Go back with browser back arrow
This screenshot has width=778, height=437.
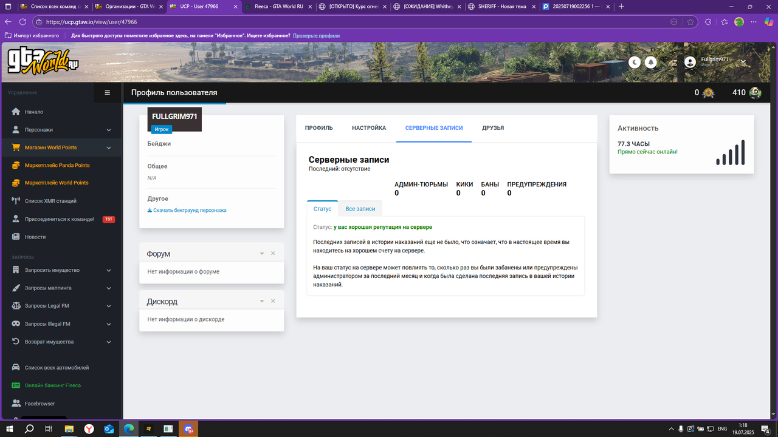[8, 22]
